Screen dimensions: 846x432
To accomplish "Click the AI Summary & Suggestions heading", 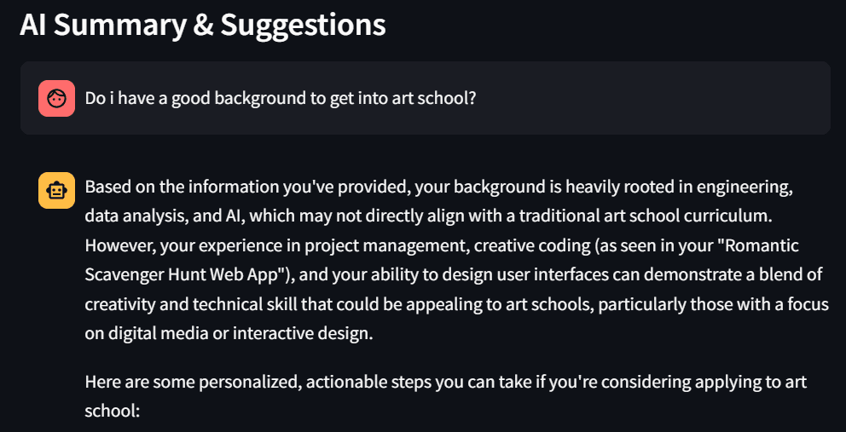I will point(203,25).
